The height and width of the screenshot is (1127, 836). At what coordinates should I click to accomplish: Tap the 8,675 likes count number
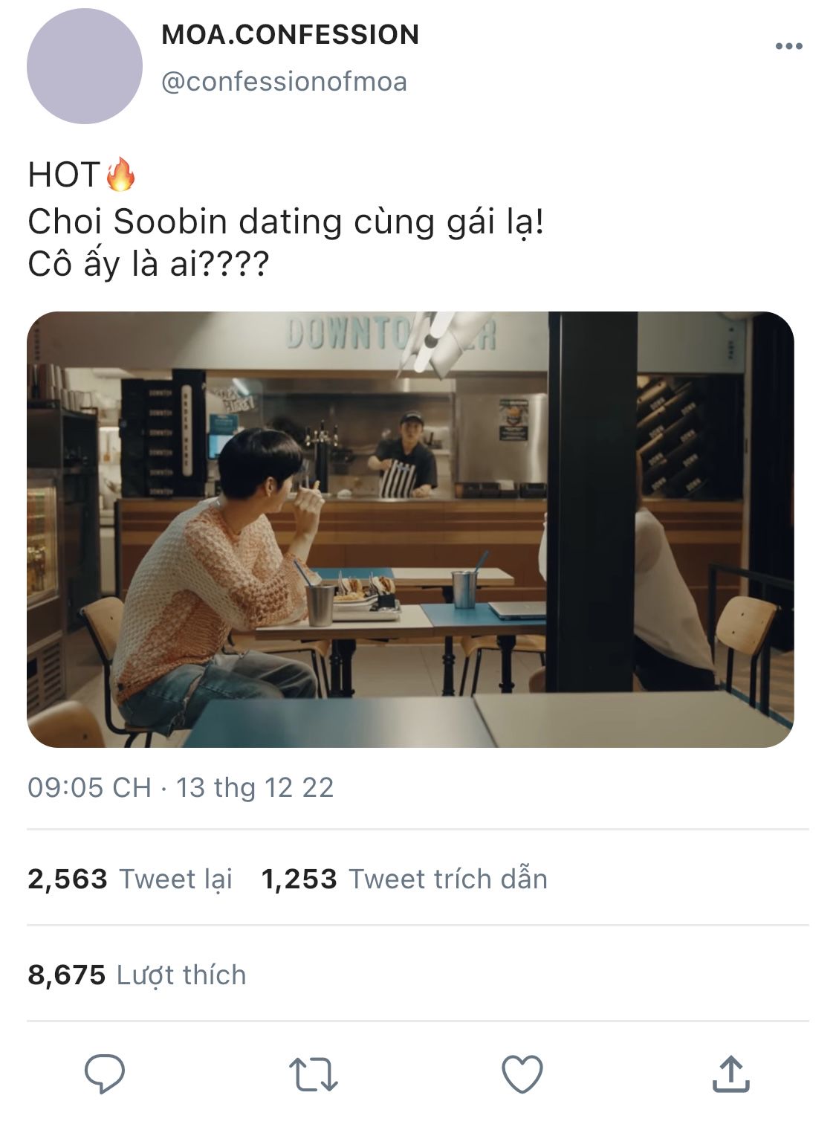(67, 975)
